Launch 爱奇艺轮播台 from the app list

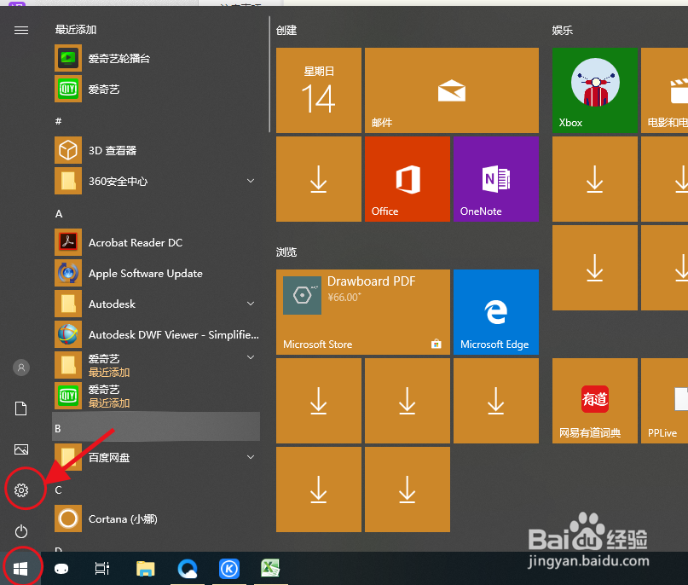157,58
